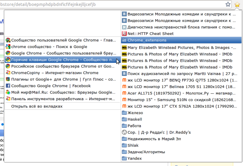
Task: Click Facebook icon beside Сообщество Google Chrome
Action: point(8,86)
